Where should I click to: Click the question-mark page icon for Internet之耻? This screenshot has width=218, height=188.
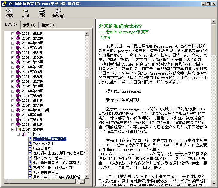click(30, 144)
